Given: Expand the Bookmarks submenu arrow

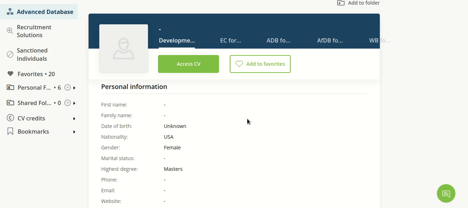Looking at the screenshot, I should [74, 132].
